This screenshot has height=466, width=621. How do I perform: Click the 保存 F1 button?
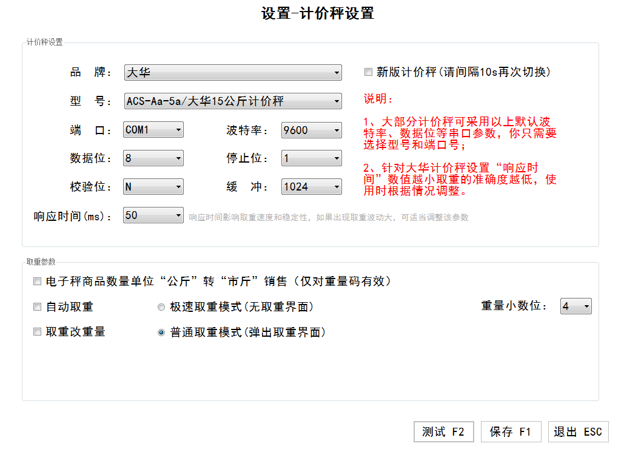(511, 431)
